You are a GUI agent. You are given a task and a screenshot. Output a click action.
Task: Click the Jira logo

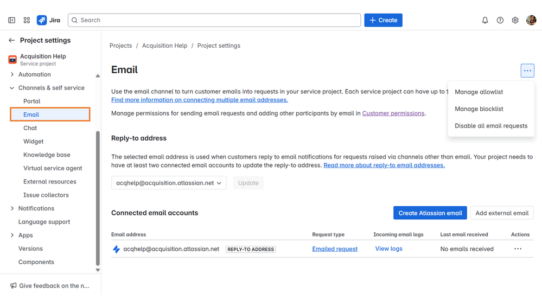click(49, 20)
